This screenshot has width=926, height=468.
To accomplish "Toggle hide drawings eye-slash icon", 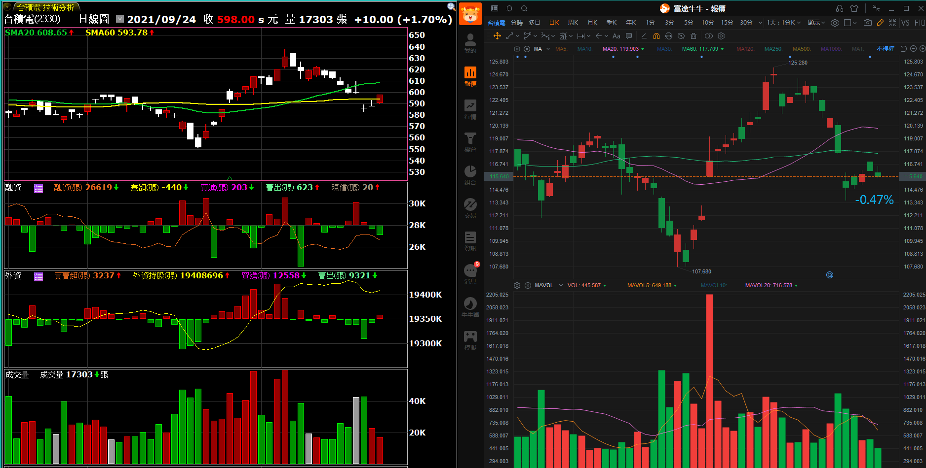I will [x=681, y=36].
